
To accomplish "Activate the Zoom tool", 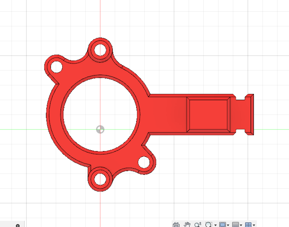I will coord(198,224).
